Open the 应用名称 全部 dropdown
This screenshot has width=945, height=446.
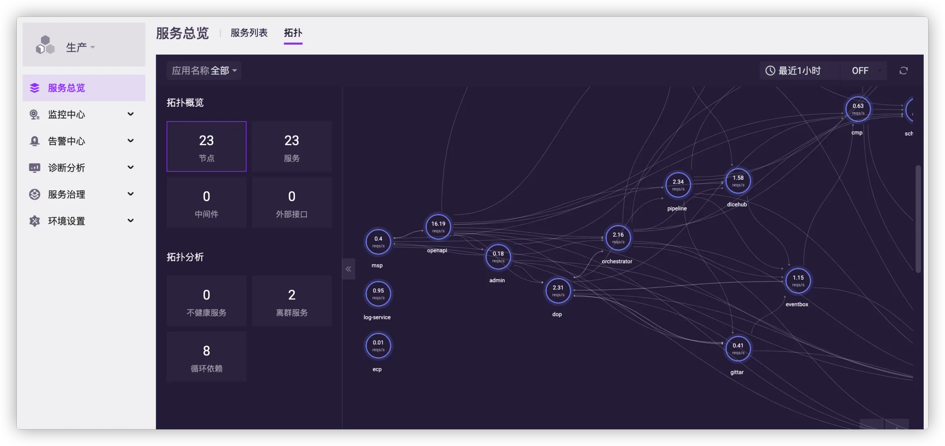point(204,71)
